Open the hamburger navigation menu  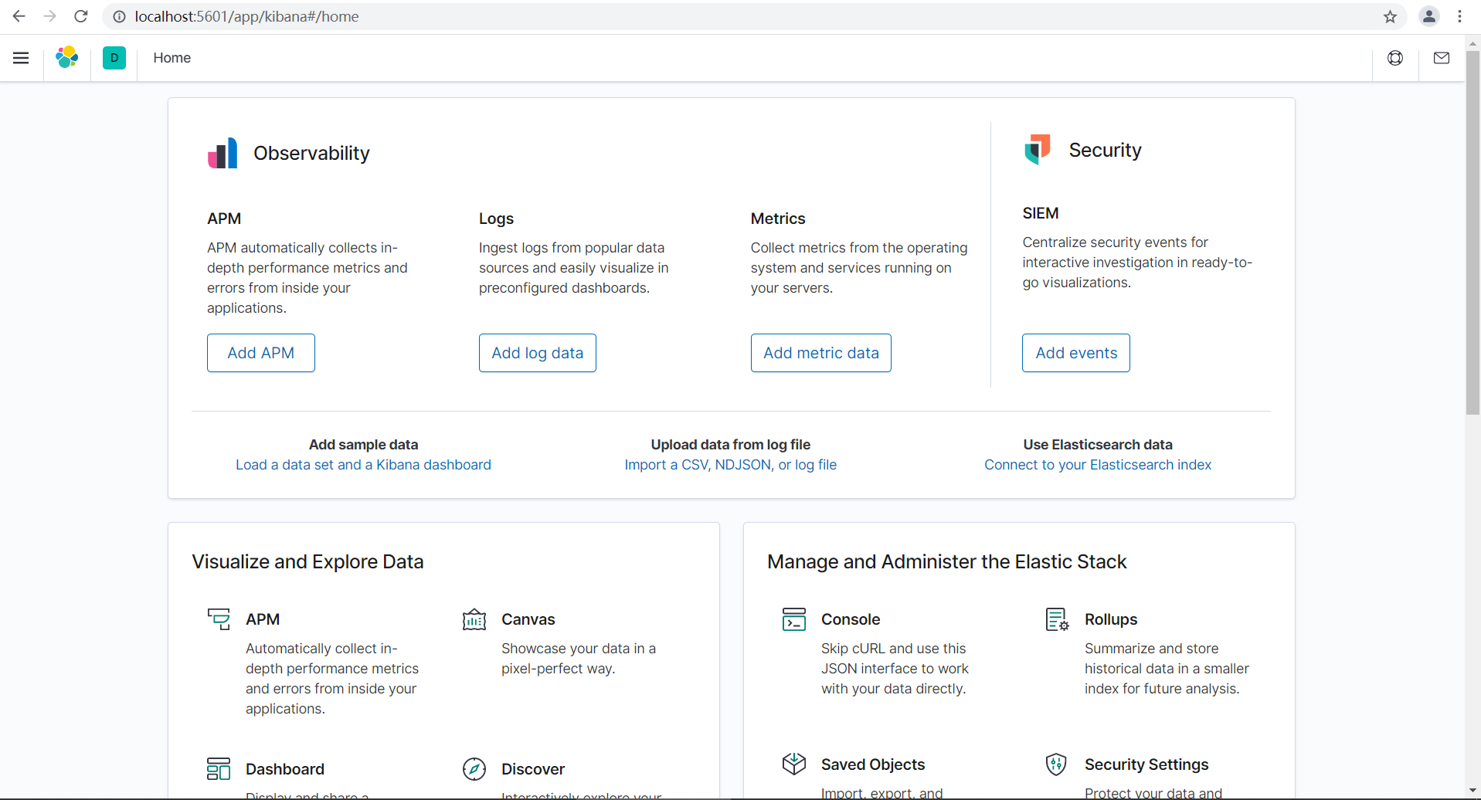(21, 58)
